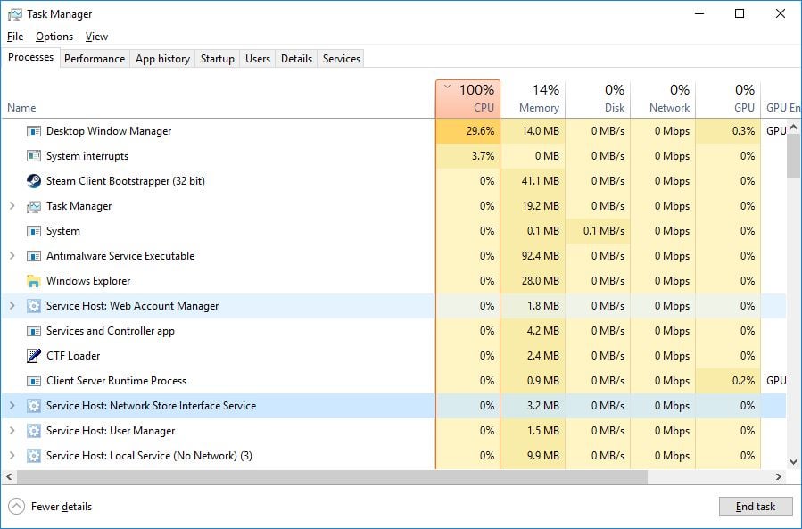Expand the Task Manager process group
802x529 pixels.
12,206
